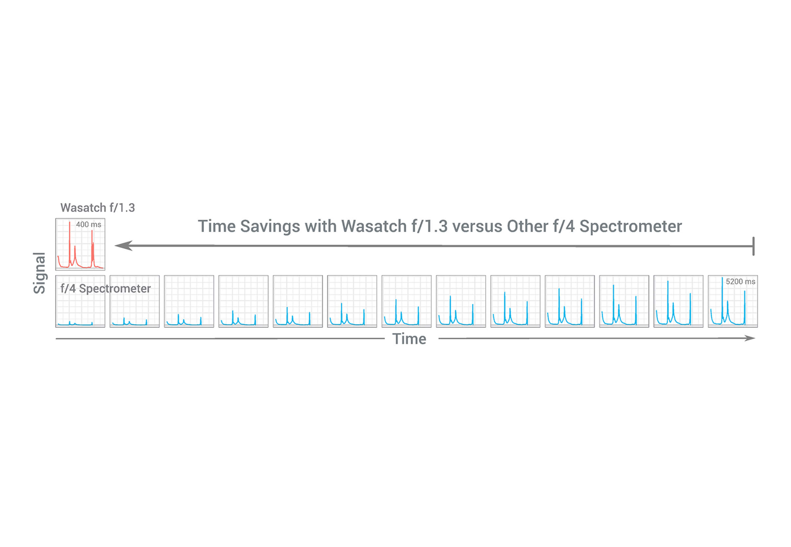Click the last spectrum panel labeled 5200 ms
The height and width of the screenshot is (547, 791).
(x=733, y=301)
